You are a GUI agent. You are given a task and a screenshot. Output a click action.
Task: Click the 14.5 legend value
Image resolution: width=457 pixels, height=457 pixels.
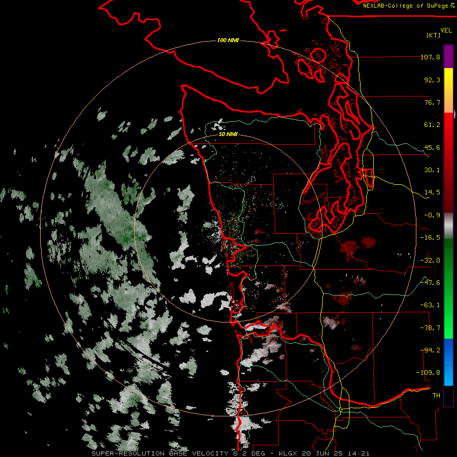(432, 192)
